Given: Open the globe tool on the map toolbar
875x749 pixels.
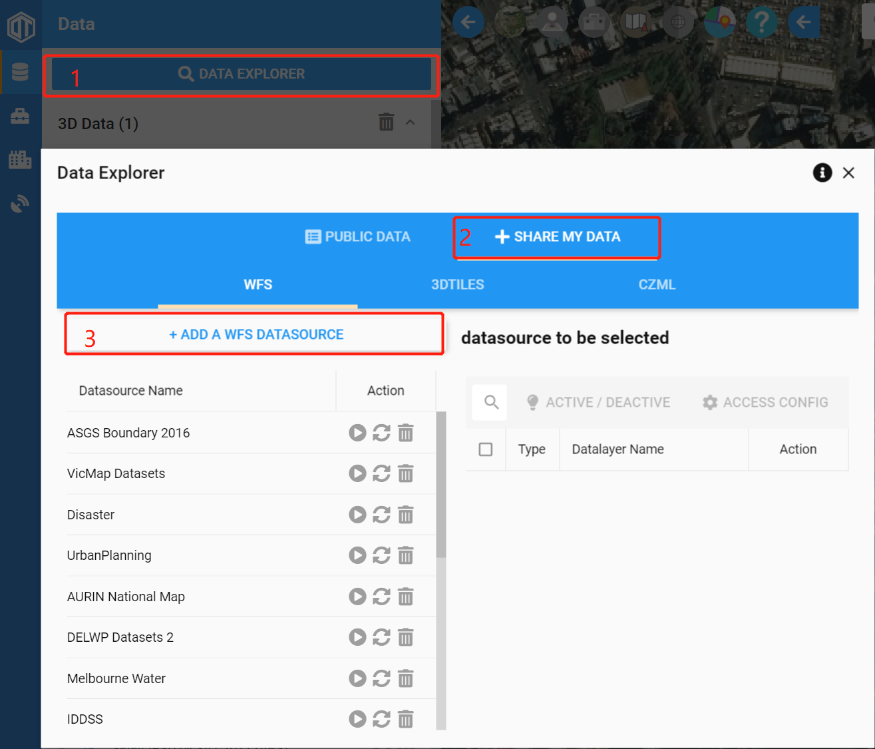Looking at the screenshot, I should click(678, 22).
